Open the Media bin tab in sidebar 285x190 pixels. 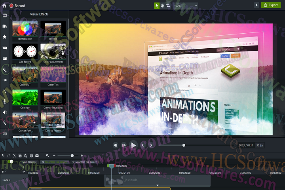tap(5, 15)
